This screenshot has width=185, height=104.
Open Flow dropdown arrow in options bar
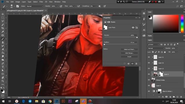75,6
